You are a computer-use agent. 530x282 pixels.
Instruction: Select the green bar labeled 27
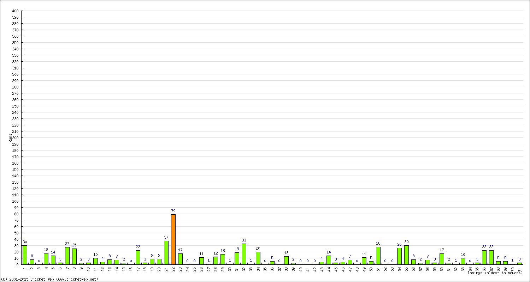(x=67, y=256)
